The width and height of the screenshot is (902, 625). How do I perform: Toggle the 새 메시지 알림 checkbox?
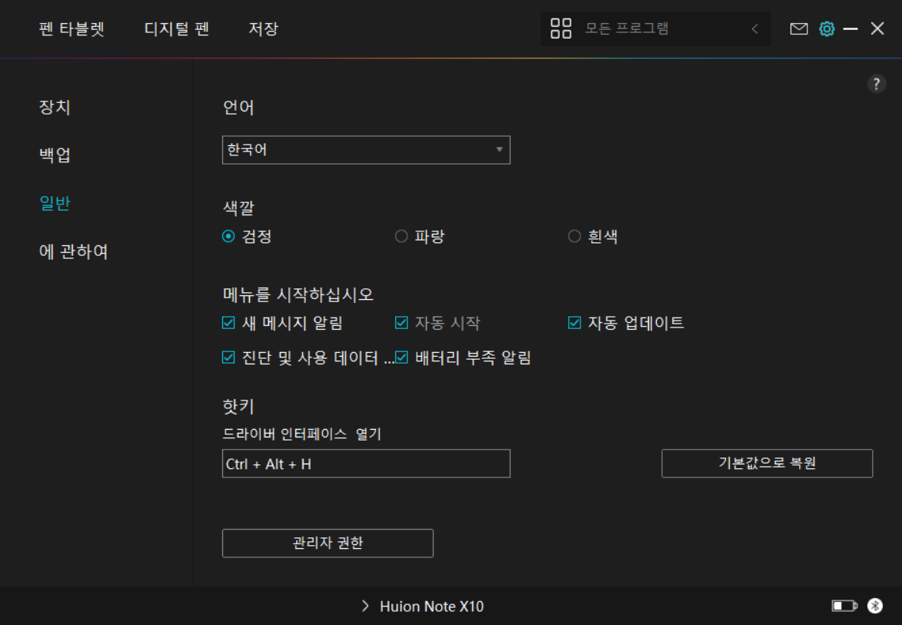click(x=228, y=323)
